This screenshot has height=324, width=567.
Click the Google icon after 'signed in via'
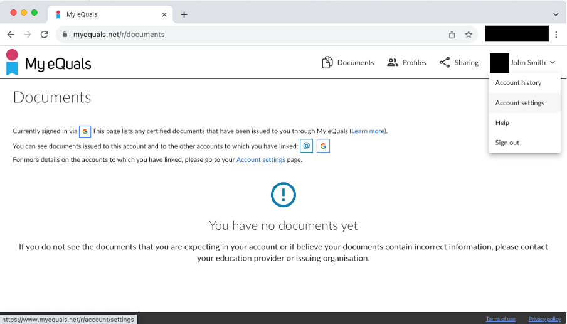pos(85,131)
